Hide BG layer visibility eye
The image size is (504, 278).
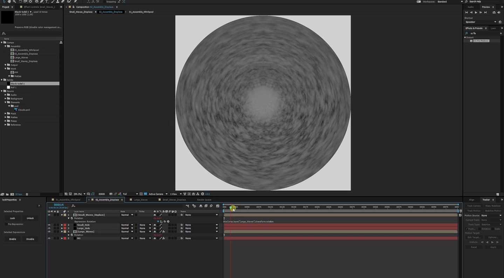49,238
